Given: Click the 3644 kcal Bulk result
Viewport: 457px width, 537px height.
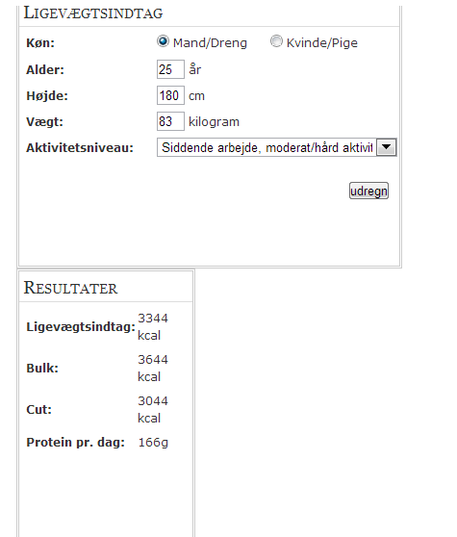Looking at the screenshot, I should click(x=153, y=369).
